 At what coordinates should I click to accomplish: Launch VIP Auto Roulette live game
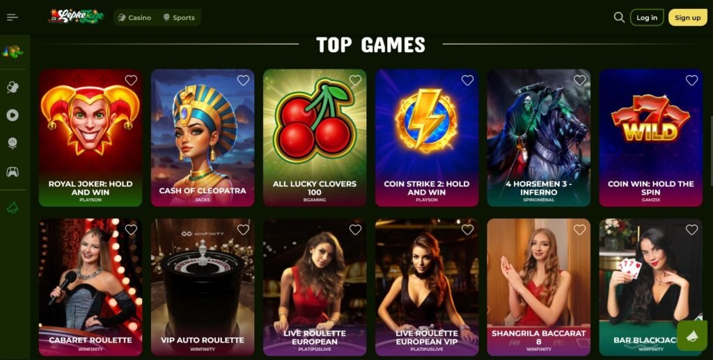pyautogui.click(x=203, y=287)
